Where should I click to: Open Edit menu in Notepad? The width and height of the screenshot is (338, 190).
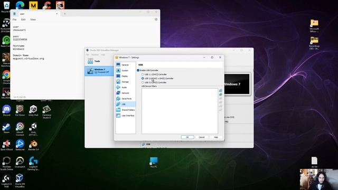click(23, 20)
